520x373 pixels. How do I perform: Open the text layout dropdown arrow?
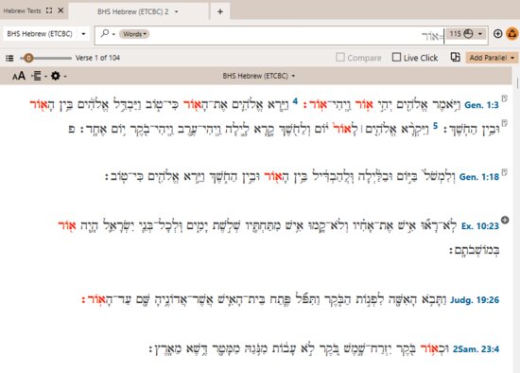45,77
